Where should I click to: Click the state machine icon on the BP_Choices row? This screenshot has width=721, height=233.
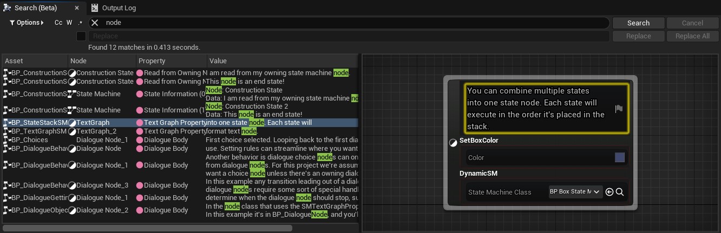click(7, 140)
